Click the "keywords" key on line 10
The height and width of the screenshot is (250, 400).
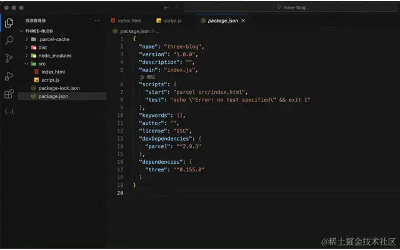[x=154, y=115]
